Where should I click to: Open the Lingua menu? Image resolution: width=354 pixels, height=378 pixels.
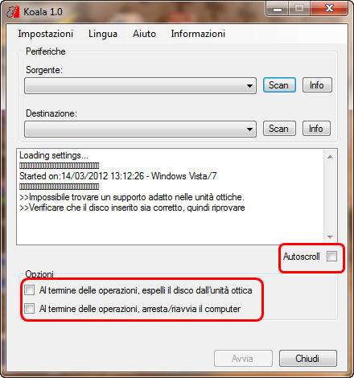coord(103,34)
